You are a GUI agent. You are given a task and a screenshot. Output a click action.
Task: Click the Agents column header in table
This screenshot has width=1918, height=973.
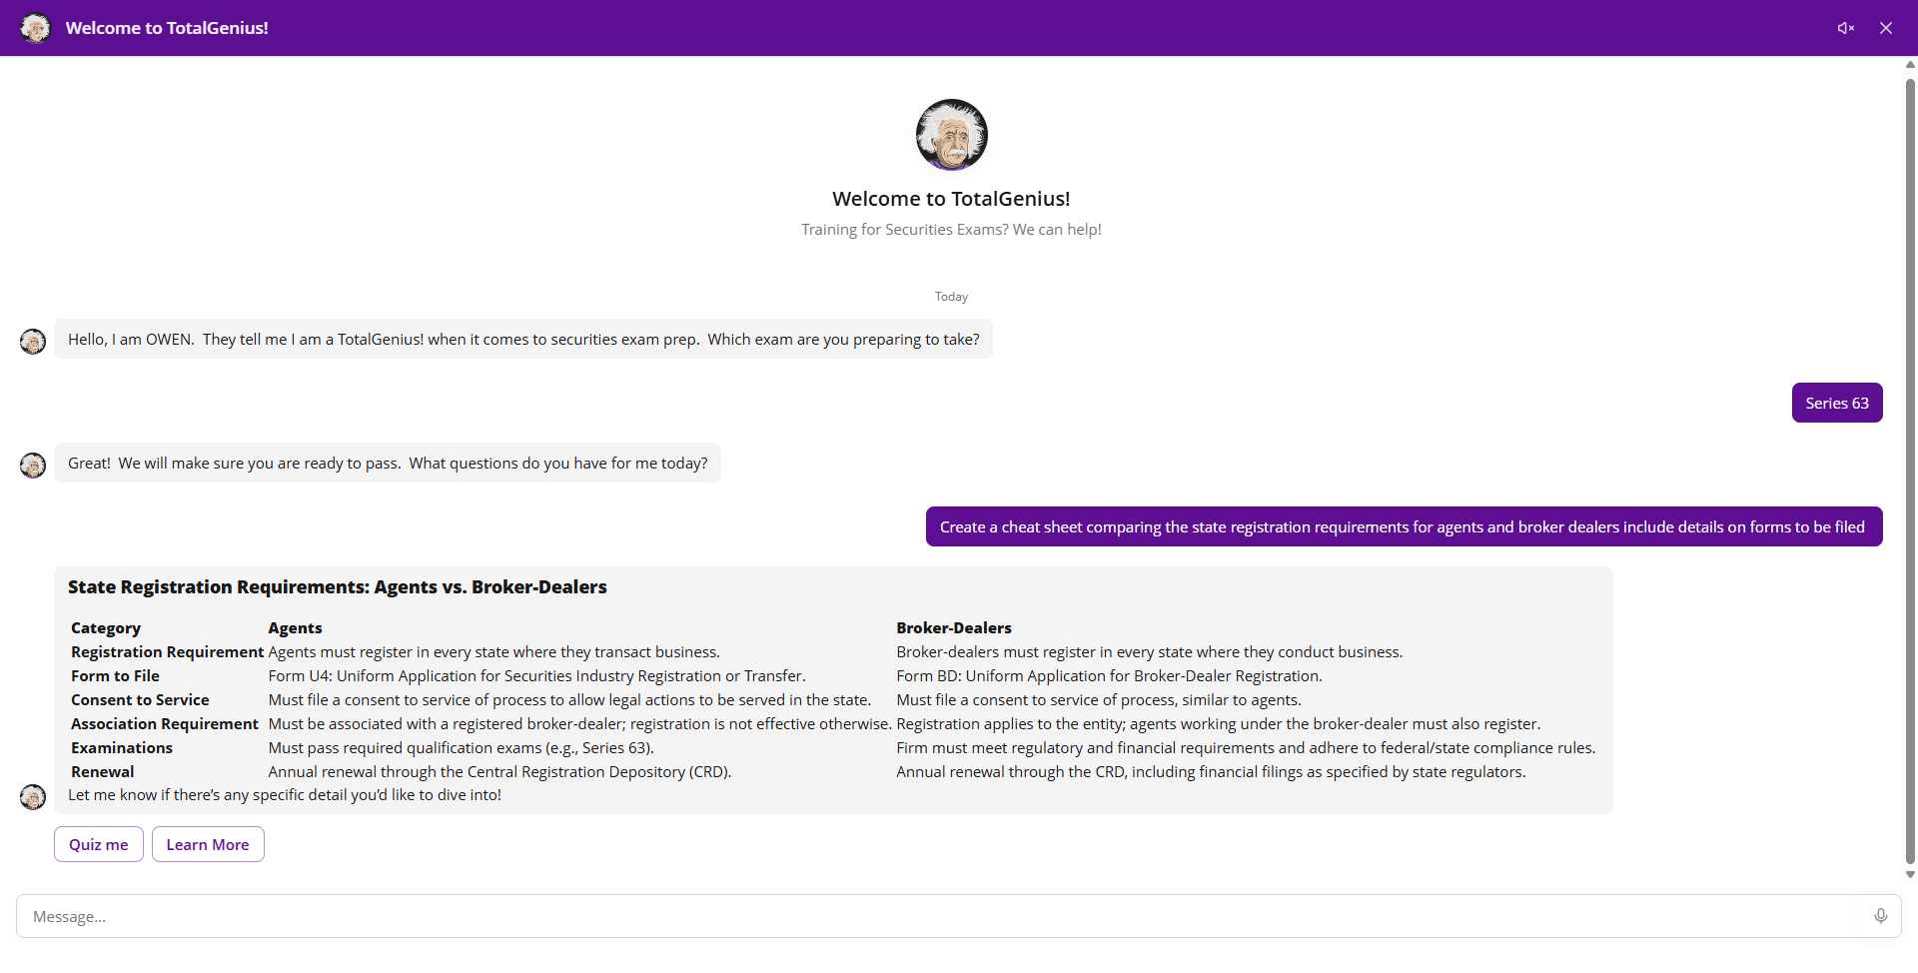pyautogui.click(x=295, y=627)
